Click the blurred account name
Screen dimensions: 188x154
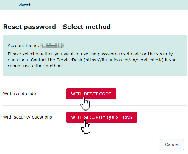52,46
